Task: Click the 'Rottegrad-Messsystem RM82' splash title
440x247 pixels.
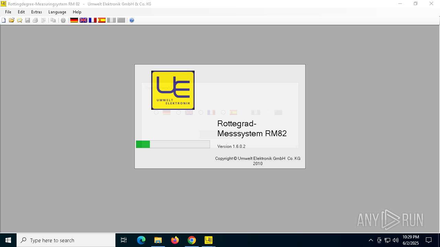Action: (252, 129)
